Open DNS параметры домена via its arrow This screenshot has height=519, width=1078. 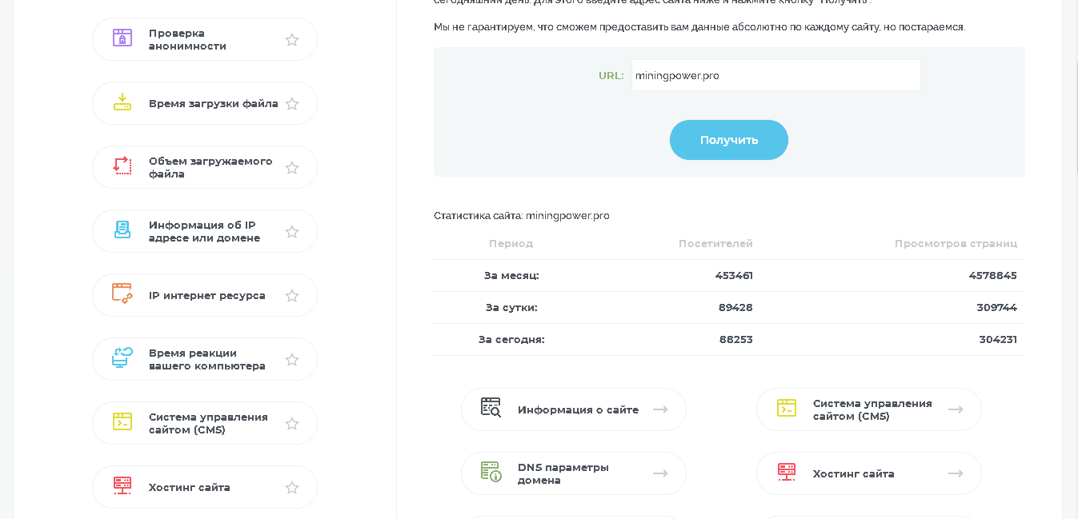[x=661, y=473]
